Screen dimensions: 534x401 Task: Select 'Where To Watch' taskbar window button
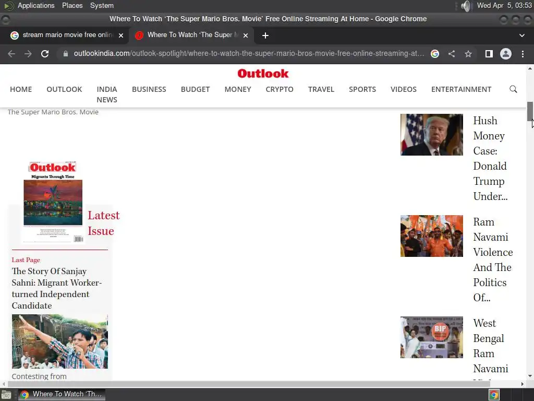62,395
